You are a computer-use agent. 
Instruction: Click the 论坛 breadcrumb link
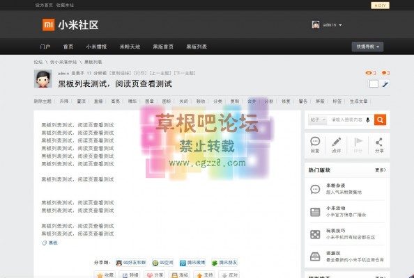38,62
